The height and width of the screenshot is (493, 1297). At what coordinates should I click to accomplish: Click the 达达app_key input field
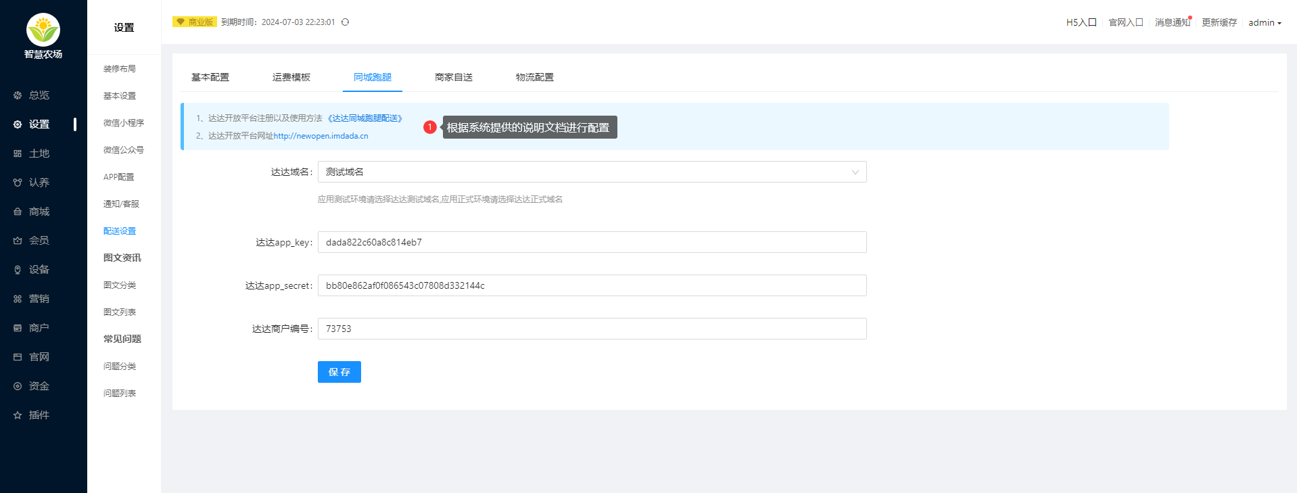tap(592, 242)
